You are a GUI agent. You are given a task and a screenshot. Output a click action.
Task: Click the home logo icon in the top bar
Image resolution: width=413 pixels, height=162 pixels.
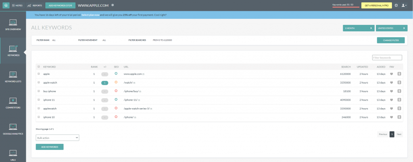pos(6,5)
